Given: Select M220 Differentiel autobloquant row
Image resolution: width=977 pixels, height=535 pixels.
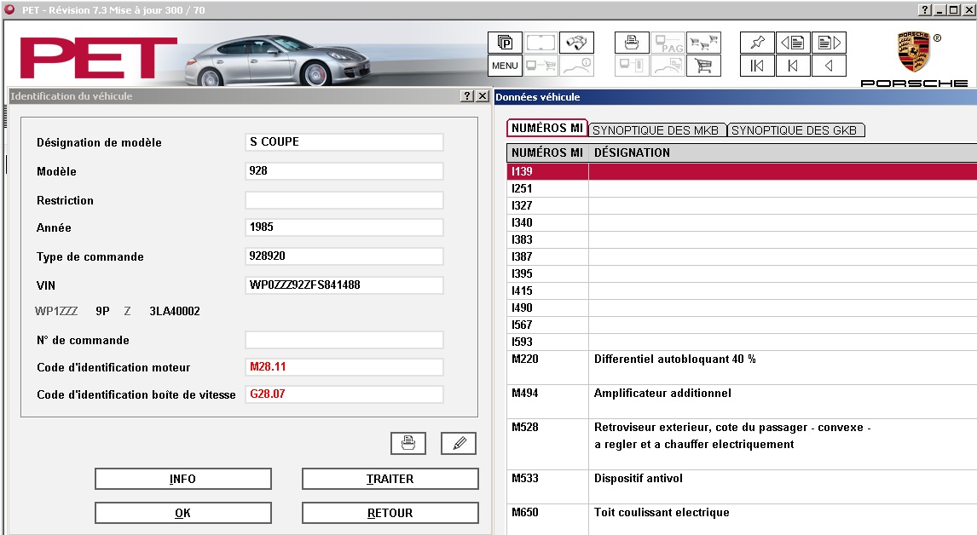Looking at the screenshot, I should coord(742,367).
